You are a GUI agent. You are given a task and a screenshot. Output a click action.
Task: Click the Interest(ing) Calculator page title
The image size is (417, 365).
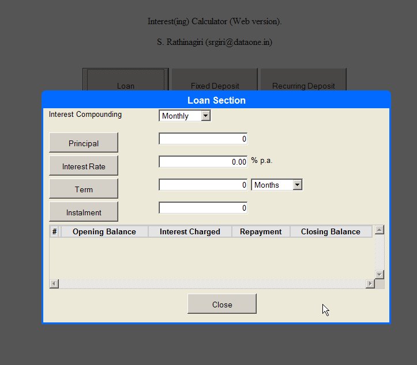point(215,21)
